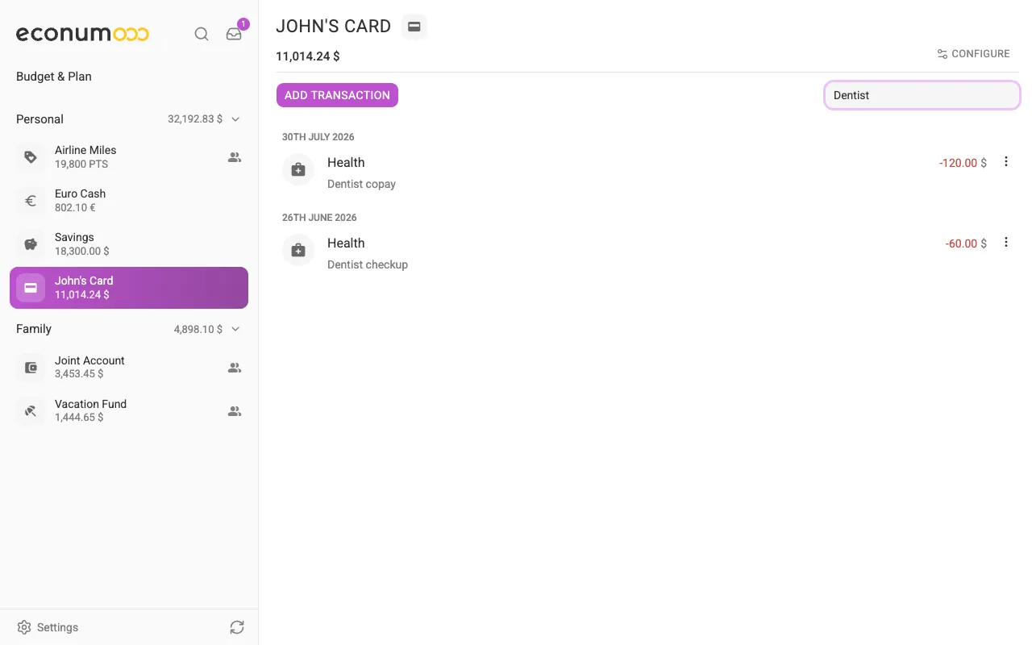Click the Dentist checkup description
The width and height of the screenshot is (1032, 645).
tap(368, 264)
